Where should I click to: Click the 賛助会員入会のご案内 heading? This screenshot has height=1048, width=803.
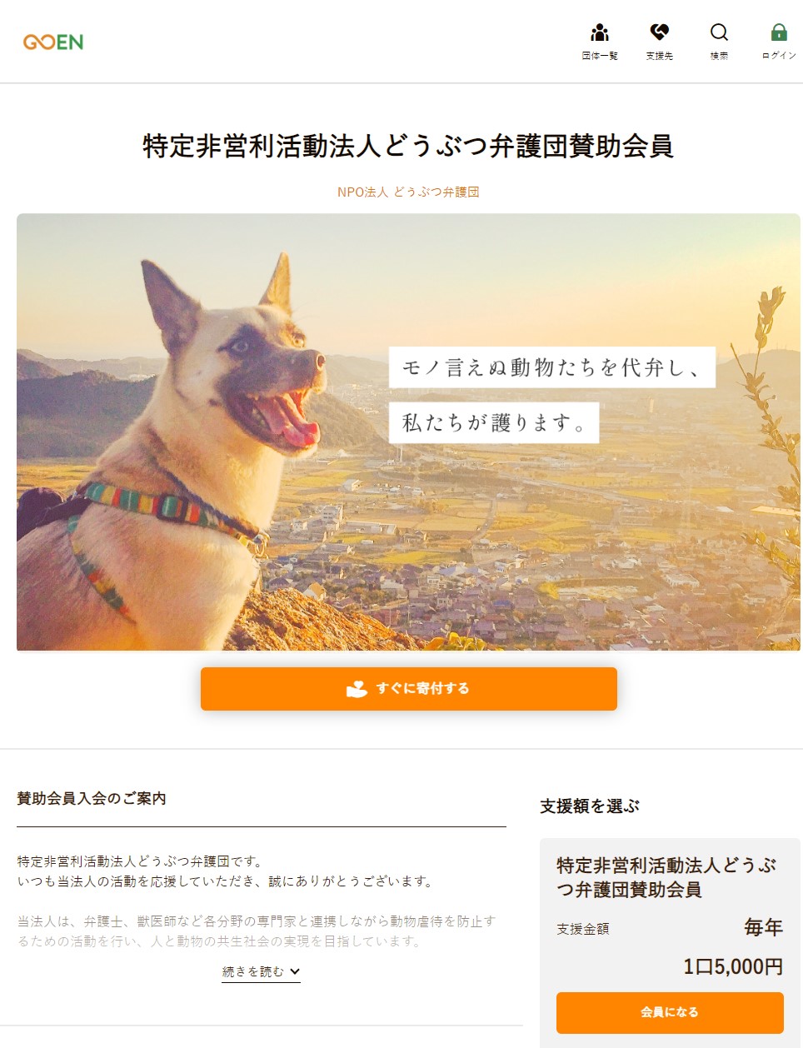[x=92, y=798]
